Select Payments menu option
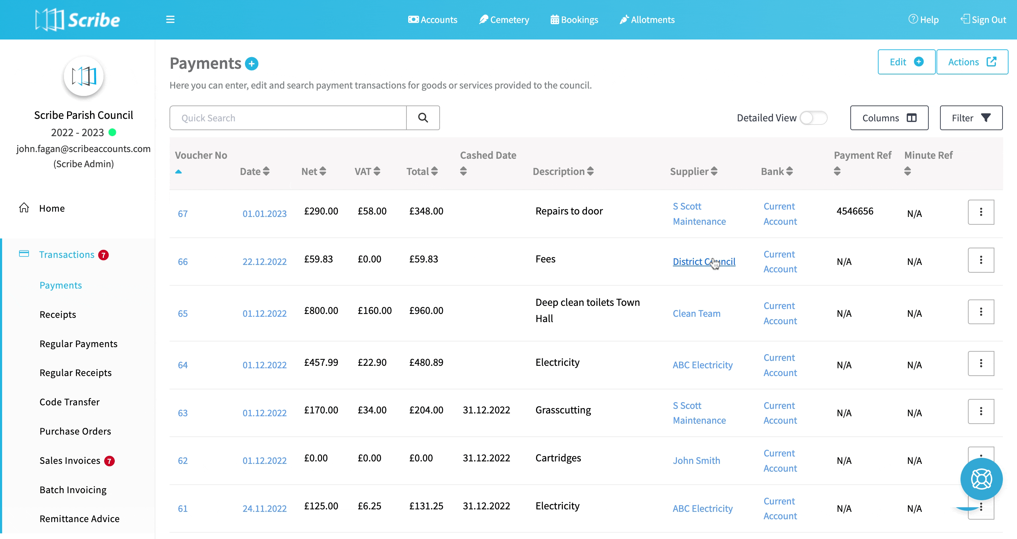 tap(60, 285)
